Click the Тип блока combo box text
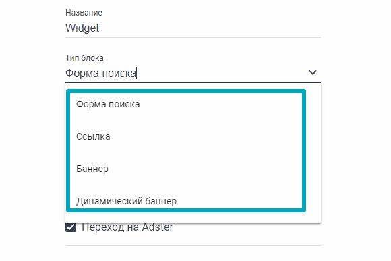The height and width of the screenshot is (261, 391). (185, 73)
